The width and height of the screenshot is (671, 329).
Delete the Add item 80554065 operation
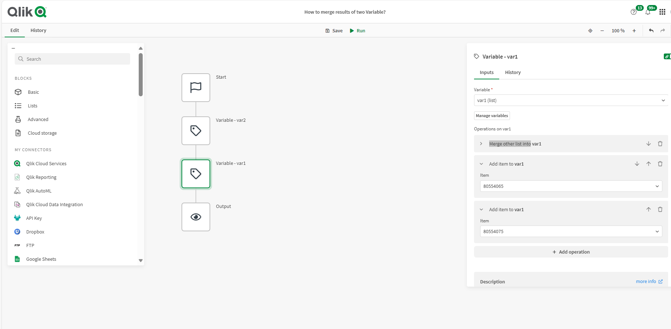[660, 164]
